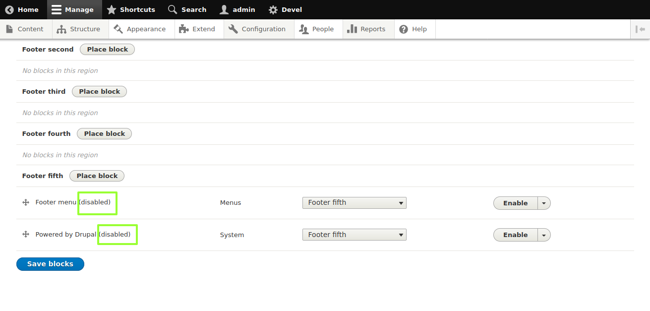650x311 pixels.
Task: Open the Structure menu item
Action: tap(78, 29)
